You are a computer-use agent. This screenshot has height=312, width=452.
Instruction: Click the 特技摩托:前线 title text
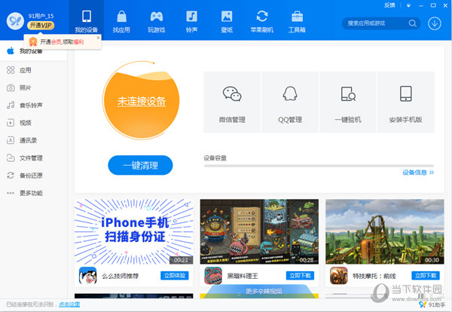pyautogui.click(x=374, y=276)
